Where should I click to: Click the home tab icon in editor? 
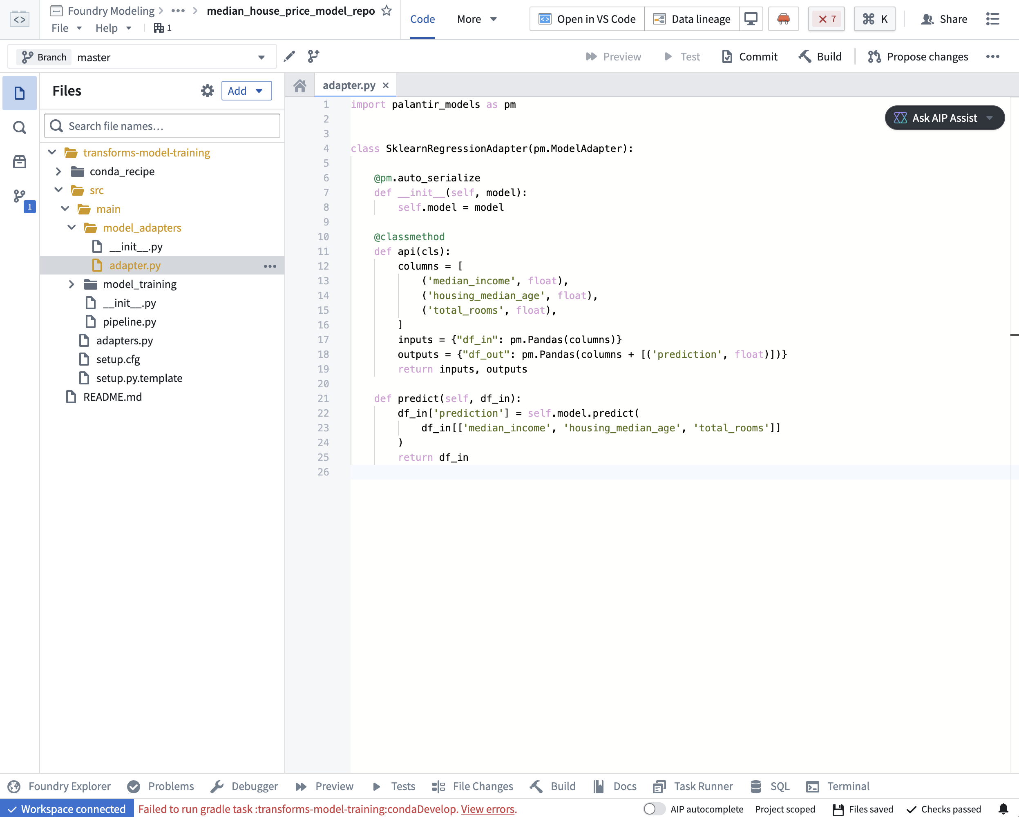[299, 85]
